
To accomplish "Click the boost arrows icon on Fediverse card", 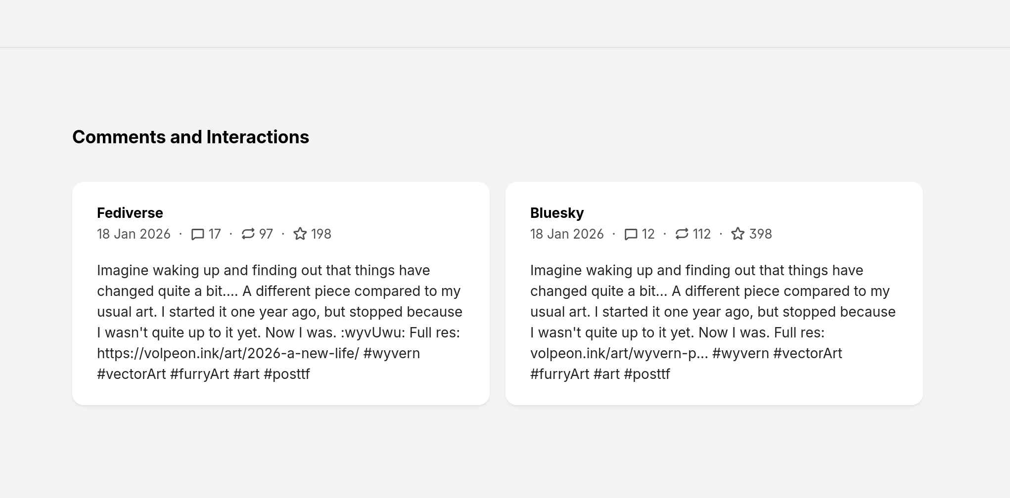I will pyautogui.click(x=248, y=234).
